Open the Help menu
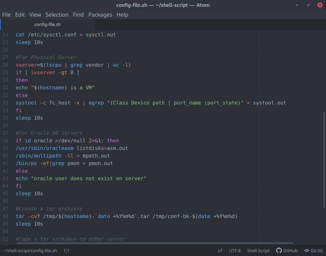 point(122,15)
